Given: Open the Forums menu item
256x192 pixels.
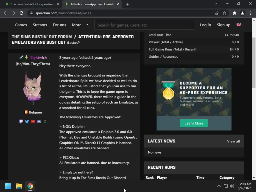Looking at the screenshot, I should pyautogui.click(x=59, y=25).
